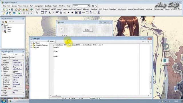Click the code editor horizontal scrollbar thumb
Screen dimensions: 183x103
pyautogui.click(x=56, y=96)
